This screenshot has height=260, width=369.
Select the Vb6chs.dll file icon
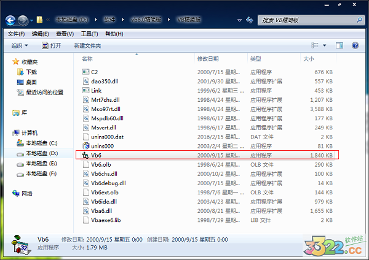(x=85, y=174)
